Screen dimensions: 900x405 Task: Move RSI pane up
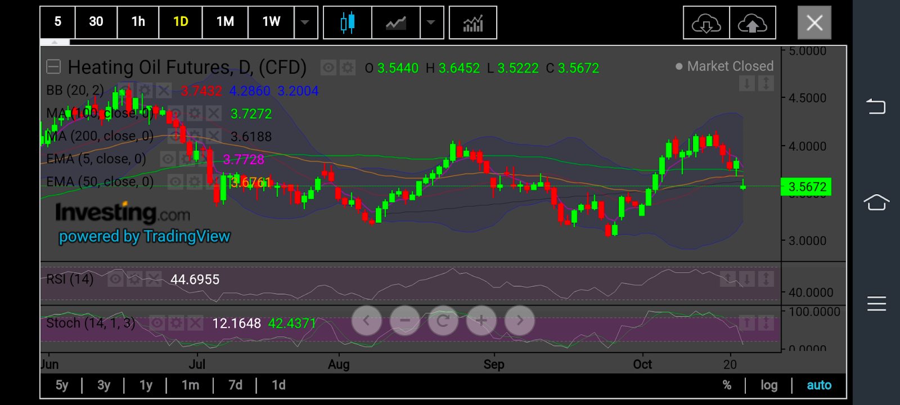pyautogui.click(x=728, y=279)
